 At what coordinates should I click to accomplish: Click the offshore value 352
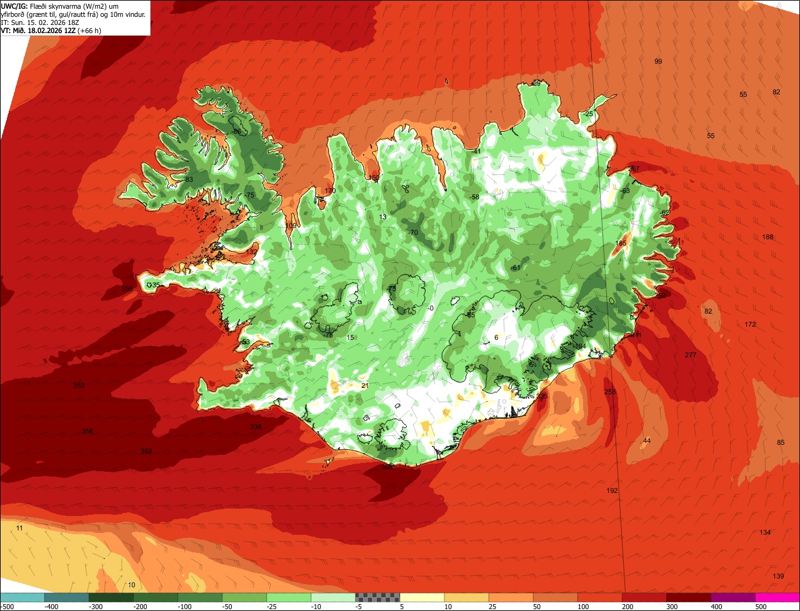tap(146, 451)
